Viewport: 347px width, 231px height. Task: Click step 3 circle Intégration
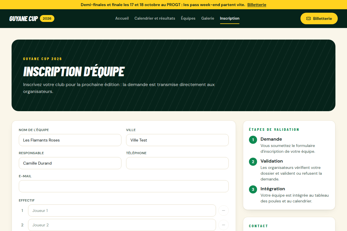tap(253, 189)
